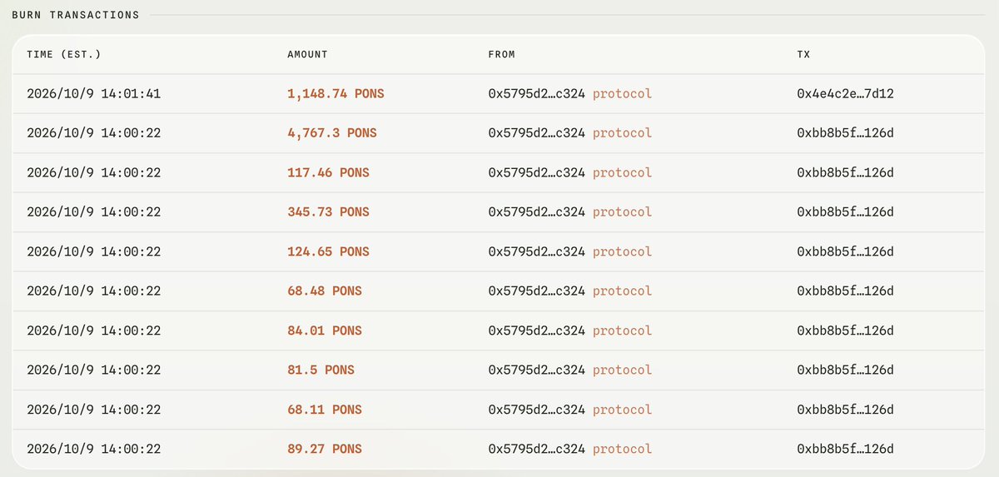
Task: Click the 81.5 PONS amount
Action: 321,370
